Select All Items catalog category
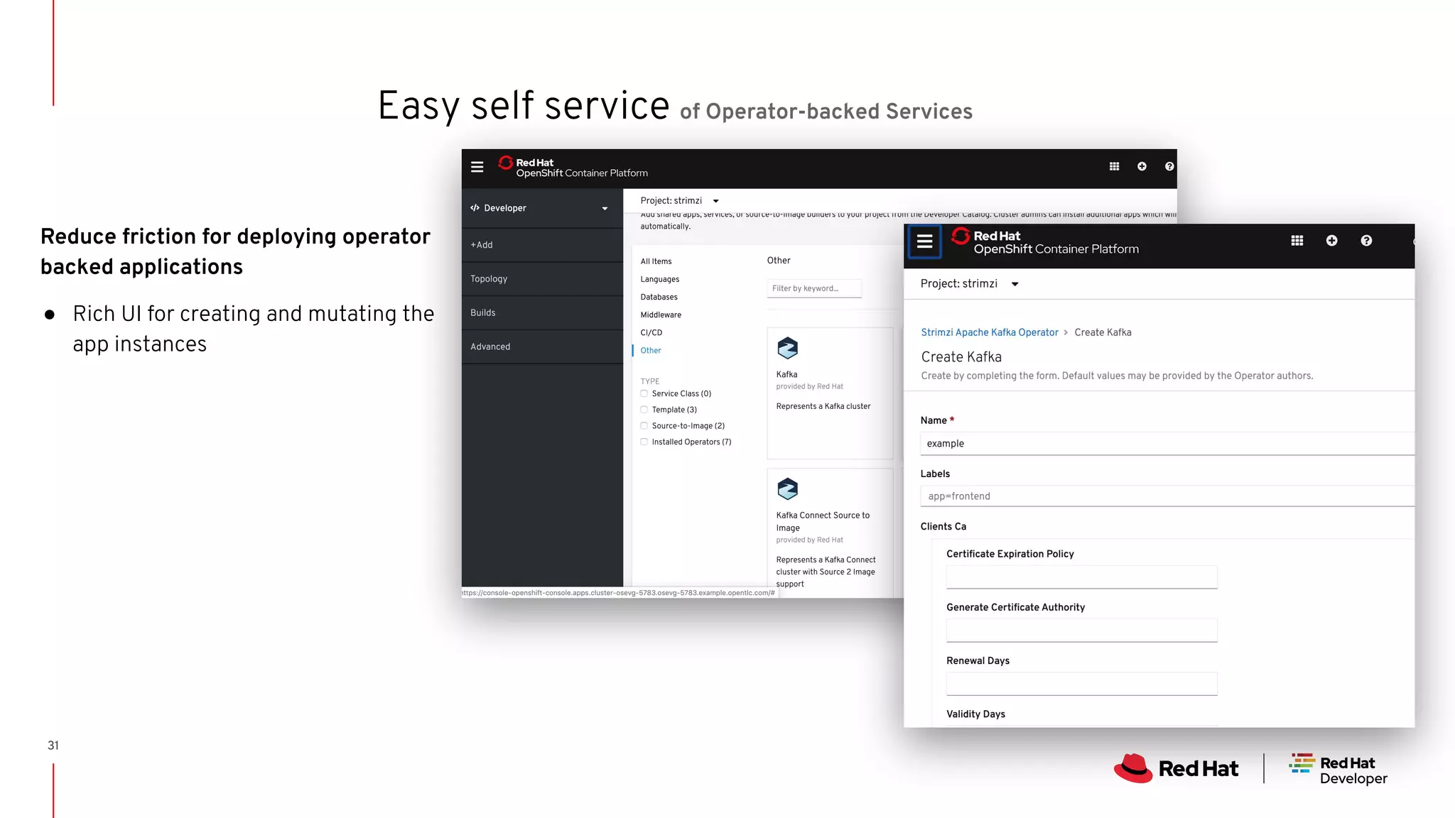The image size is (1455, 818). click(x=656, y=261)
